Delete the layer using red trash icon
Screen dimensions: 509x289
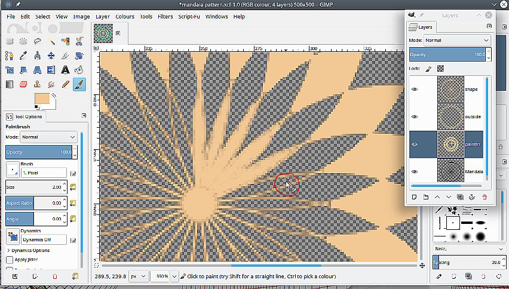click(484, 196)
